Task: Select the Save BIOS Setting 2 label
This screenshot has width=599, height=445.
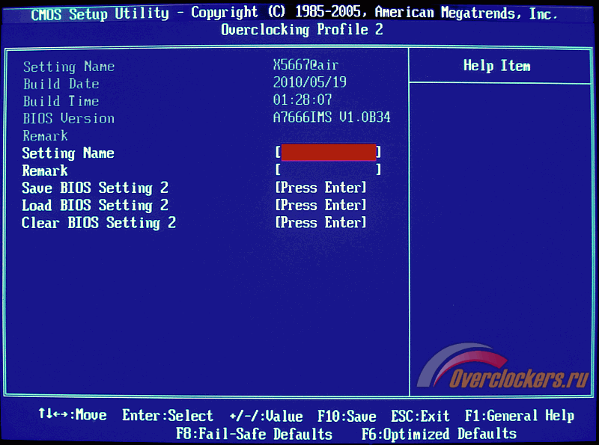Action: (95, 188)
